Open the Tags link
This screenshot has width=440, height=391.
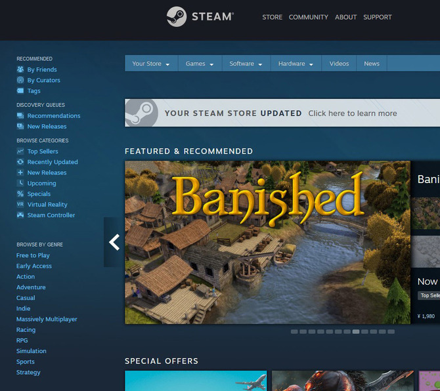pyautogui.click(x=34, y=91)
